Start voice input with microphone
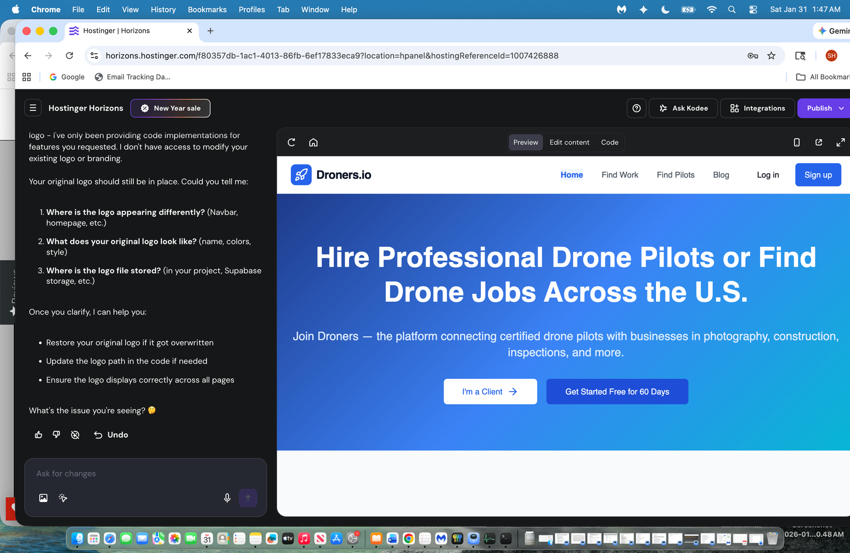Image resolution: width=850 pixels, height=553 pixels. tap(227, 498)
